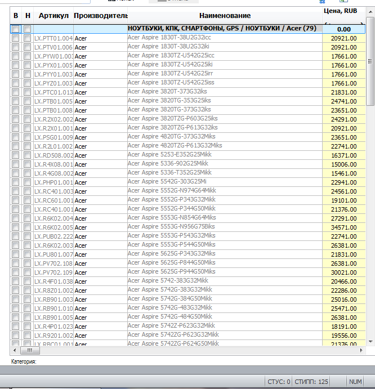This screenshot has width=375, height=389.
Task: Click name Acer Aspire 5553G-P544G50Miks
Action: point(172,245)
